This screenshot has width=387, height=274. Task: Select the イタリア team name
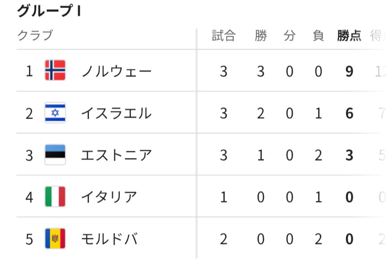109,197
